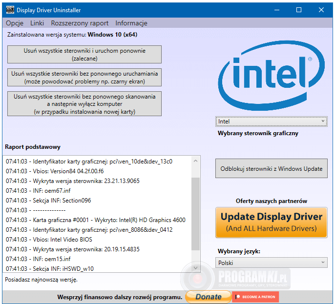The image size is (335, 304).
Task: Select the Sekcja INF: Section096 line
Action: click(x=48, y=201)
